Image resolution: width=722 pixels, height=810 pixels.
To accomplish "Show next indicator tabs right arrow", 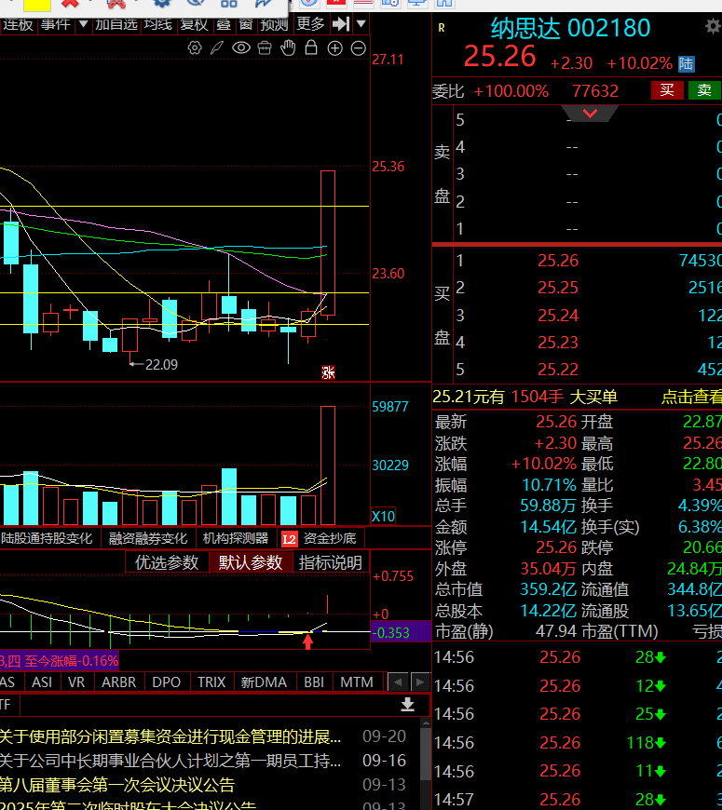I will point(419,682).
